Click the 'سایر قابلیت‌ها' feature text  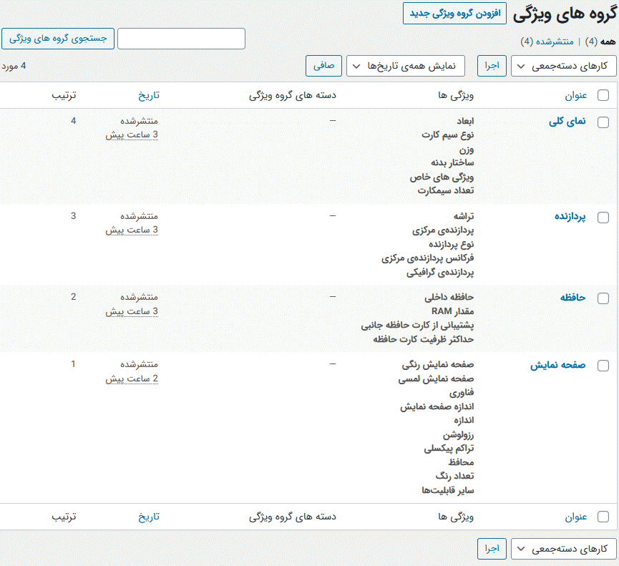pos(448,491)
